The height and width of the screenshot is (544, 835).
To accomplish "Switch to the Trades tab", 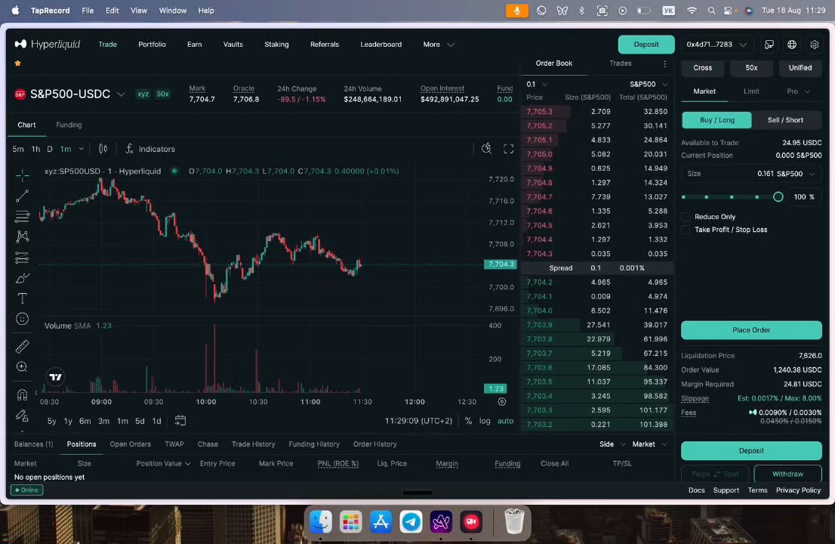I will (621, 63).
